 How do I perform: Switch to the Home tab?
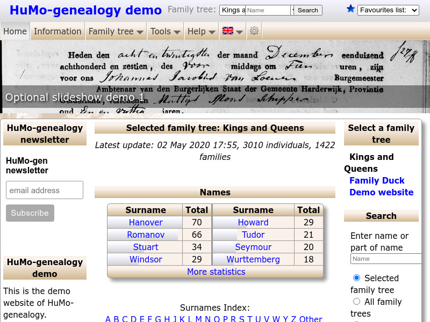click(15, 31)
